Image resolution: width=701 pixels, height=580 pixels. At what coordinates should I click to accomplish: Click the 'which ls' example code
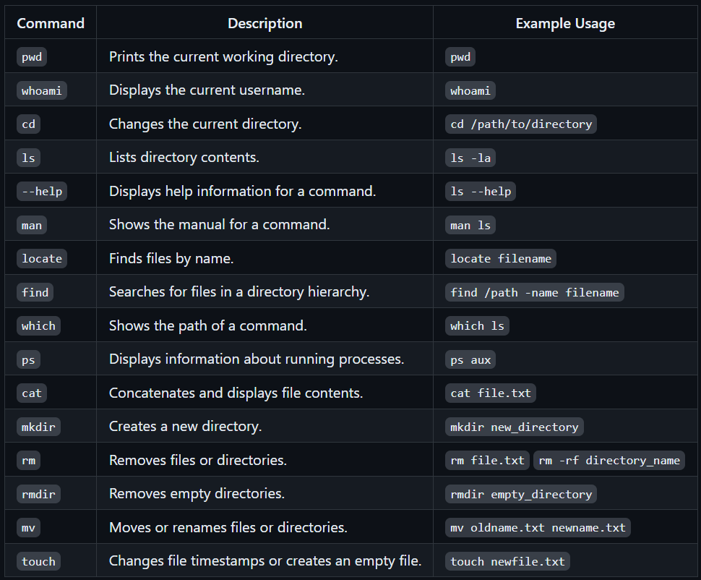pos(477,326)
